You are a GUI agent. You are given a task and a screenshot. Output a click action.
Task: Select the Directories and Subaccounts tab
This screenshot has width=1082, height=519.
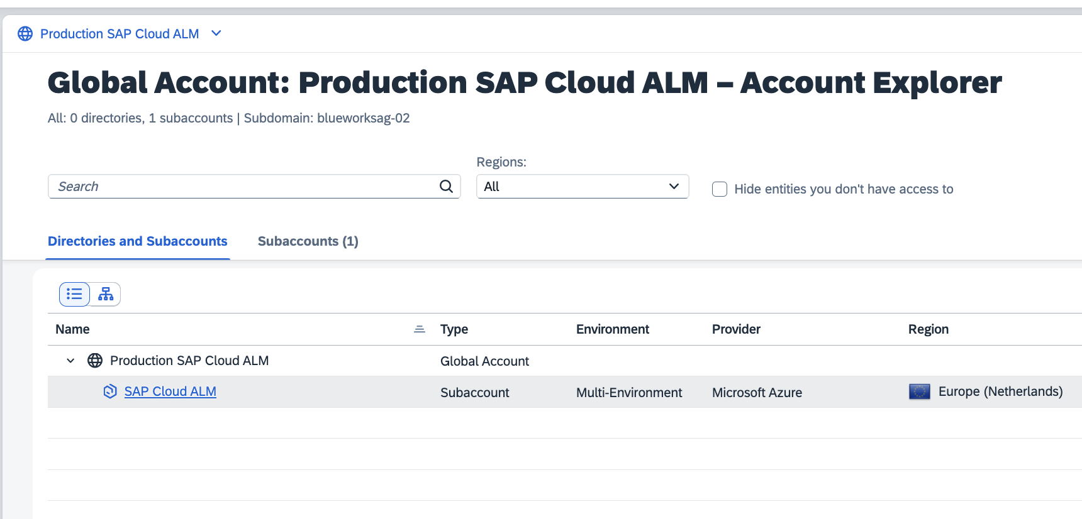pos(138,241)
